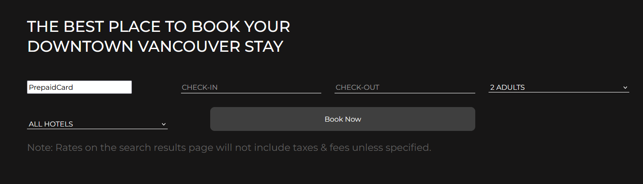This screenshot has width=643, height=184.
Task: Click the chevron arrow beside All Hotels
Action: pyautogui.click(x=164, y=124)
